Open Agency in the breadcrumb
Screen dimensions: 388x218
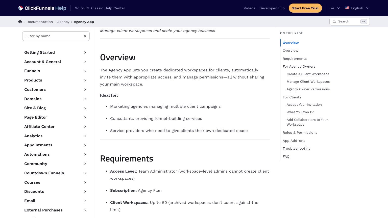[63, 22]
